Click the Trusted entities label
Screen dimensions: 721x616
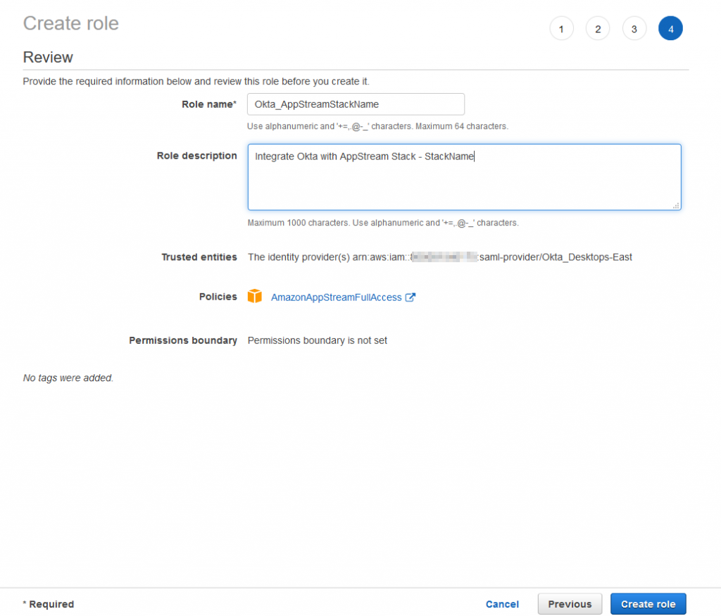tap(199, 257)
